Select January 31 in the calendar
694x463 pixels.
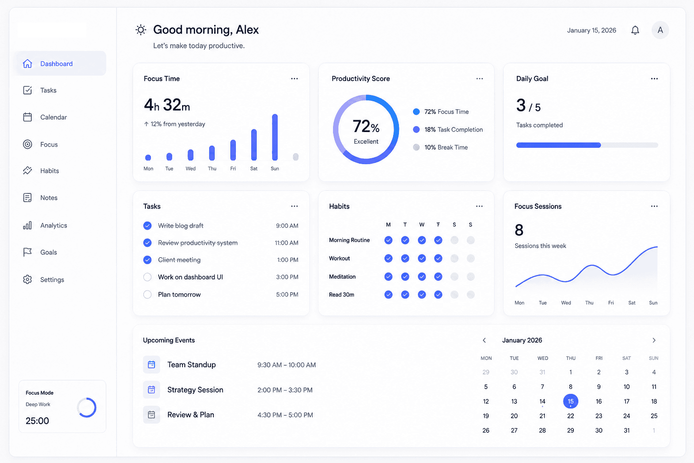coord(627,430)
